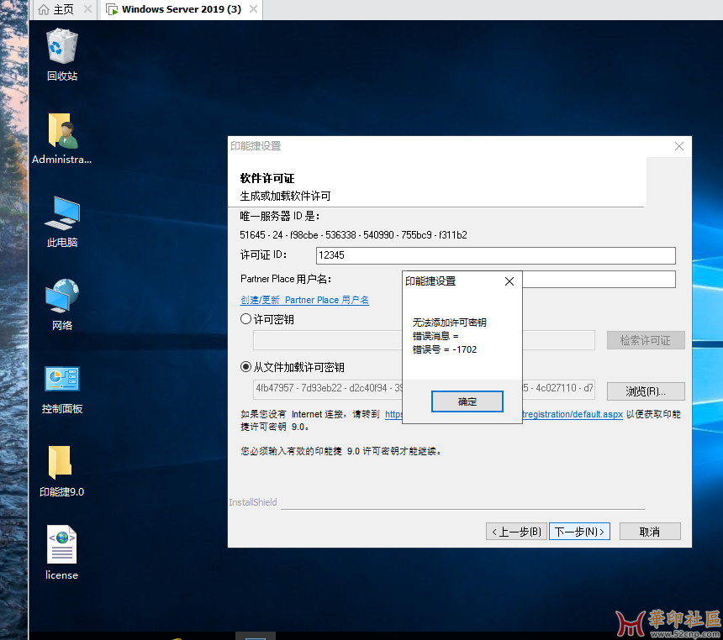Click the 检索许可证 button

click(646, 340)
